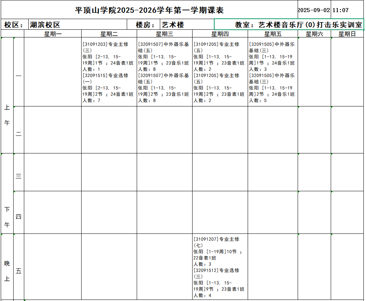Select Thursday morning's 专业主修(五) course cell

click(x=220, y=72)
